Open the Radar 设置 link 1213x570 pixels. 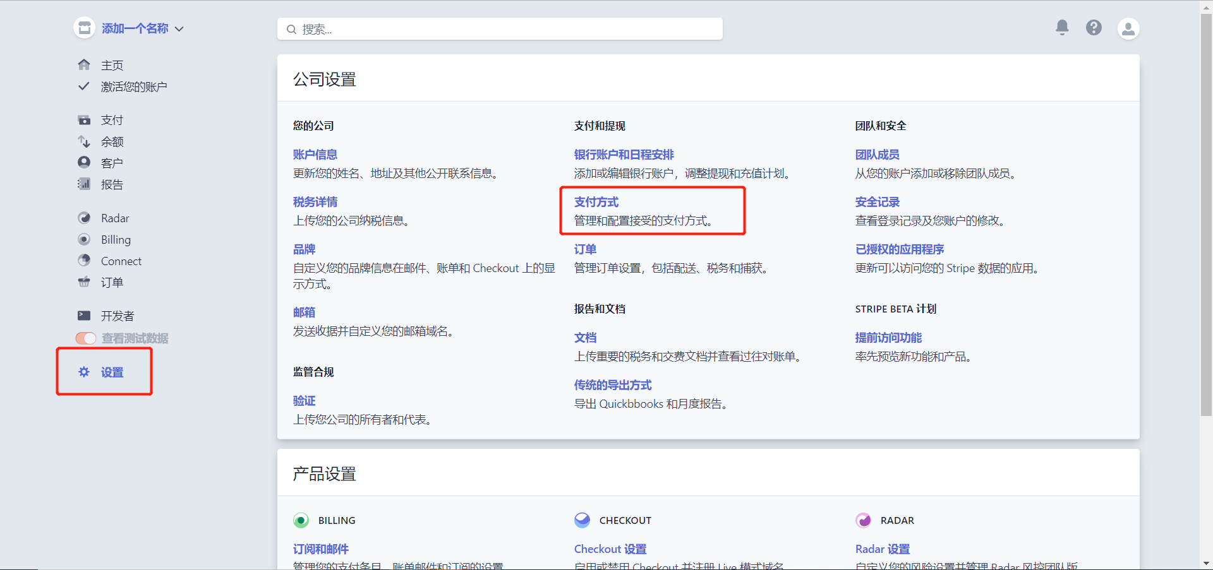point(883,549)
